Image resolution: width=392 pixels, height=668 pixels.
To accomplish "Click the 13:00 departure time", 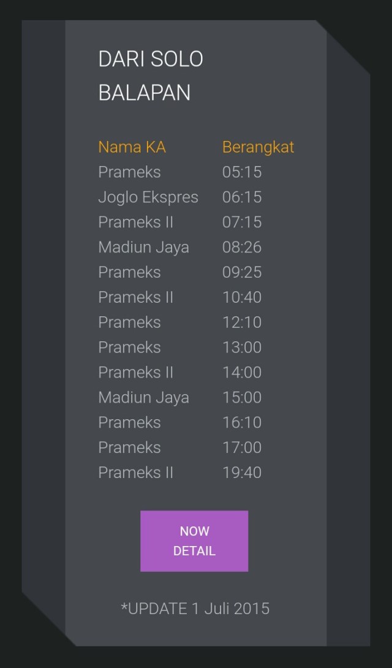I will pos(242,347).
